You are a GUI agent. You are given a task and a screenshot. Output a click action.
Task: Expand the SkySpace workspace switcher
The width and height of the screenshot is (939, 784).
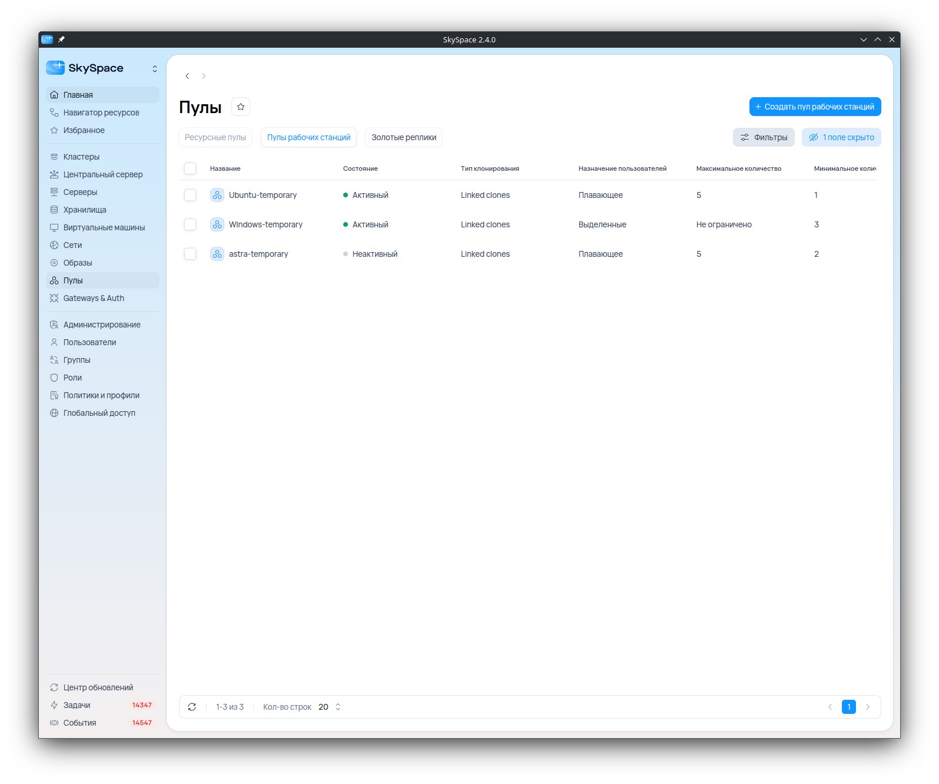coord(155,68)
